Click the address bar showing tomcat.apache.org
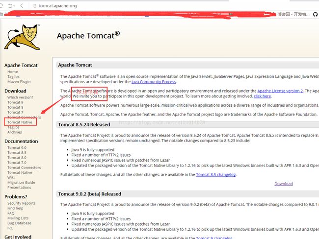 (x=57, y=6)
